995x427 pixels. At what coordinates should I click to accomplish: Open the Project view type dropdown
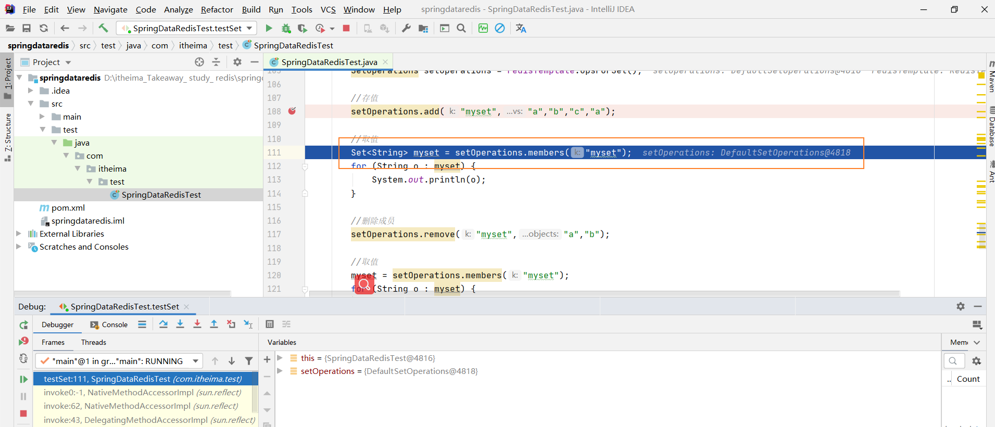(x=68, y=62)
